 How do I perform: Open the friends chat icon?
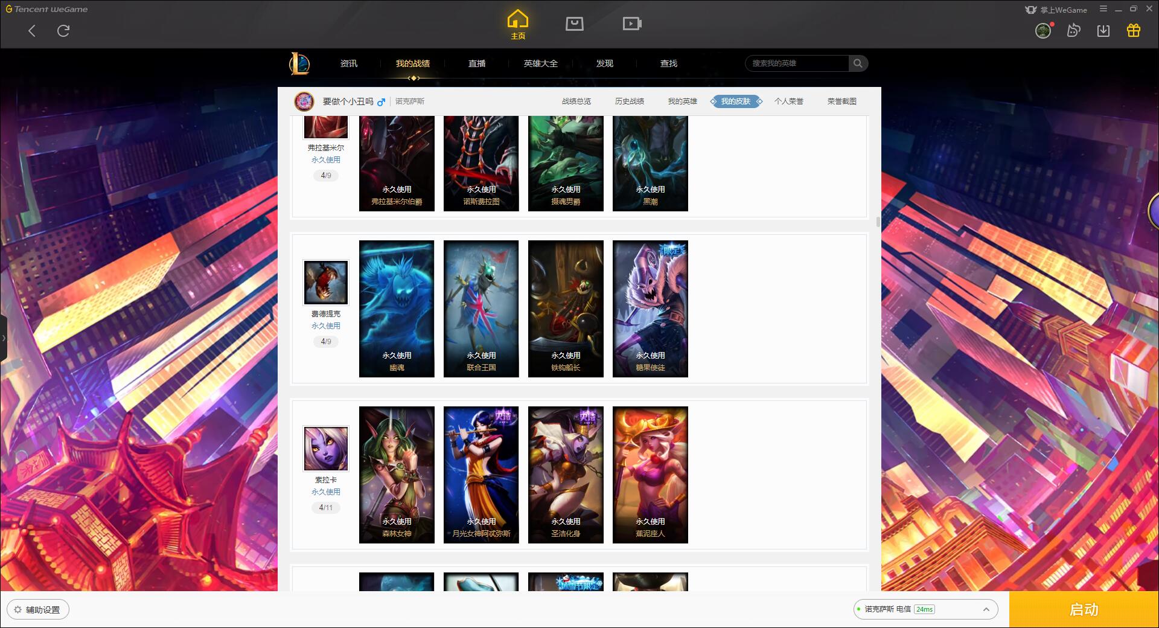(1073, 31)
